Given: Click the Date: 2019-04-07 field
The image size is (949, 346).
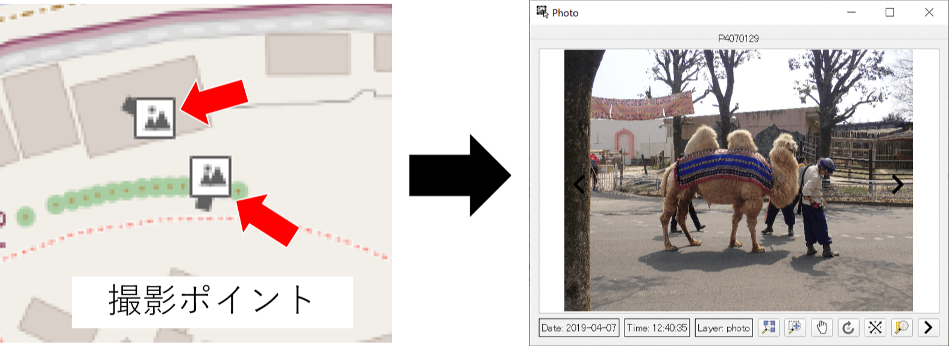Looking at the screenshot, I should [579, 327].
